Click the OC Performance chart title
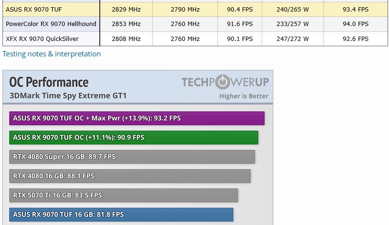Image resolution: width=389 pixels, height=225 pixels. [x=49, y=82]
